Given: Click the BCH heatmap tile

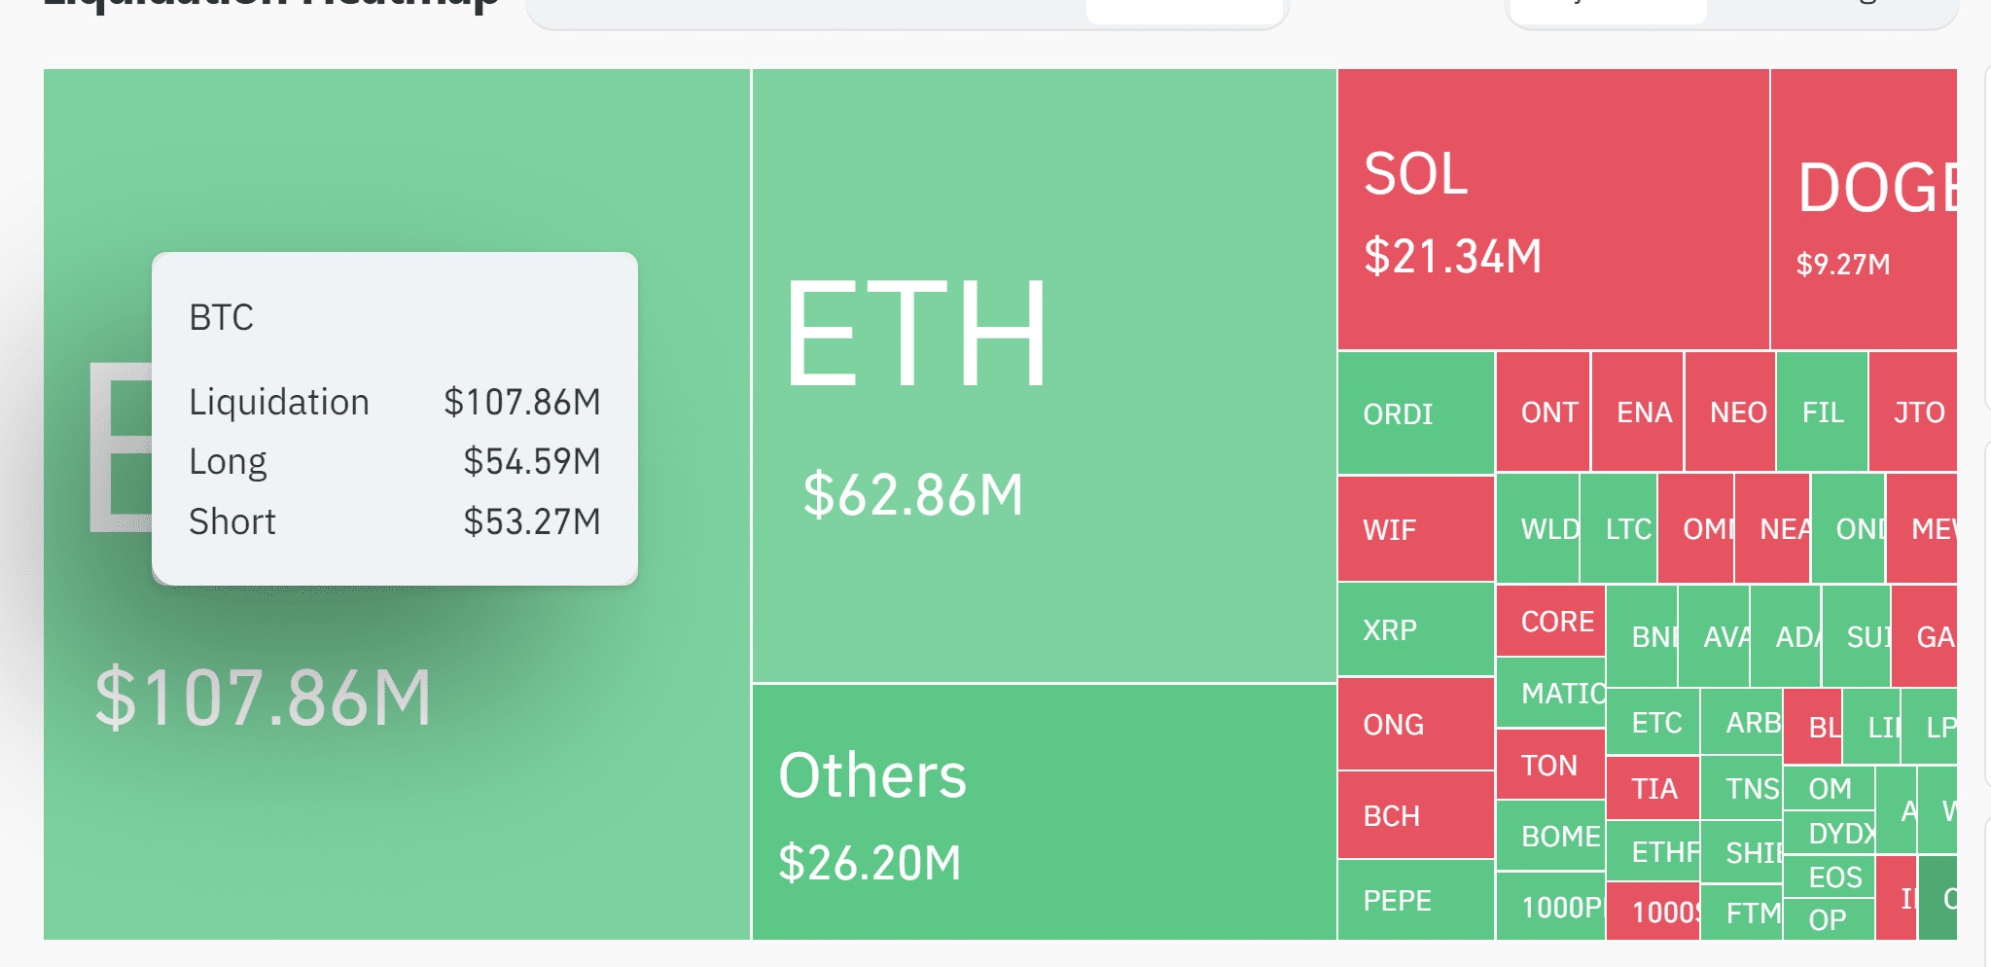Looking at the screenshot, I should click(x=1415, y=815).
